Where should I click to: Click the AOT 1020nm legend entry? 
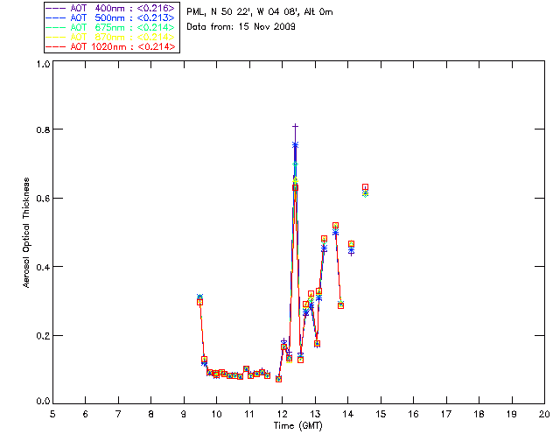(x=111, y=46)
